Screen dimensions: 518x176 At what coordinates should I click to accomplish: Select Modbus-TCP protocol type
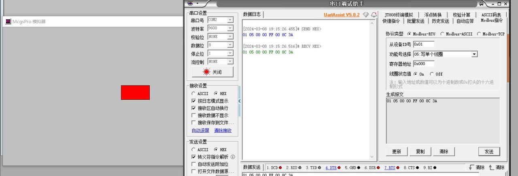pos(479,34)
